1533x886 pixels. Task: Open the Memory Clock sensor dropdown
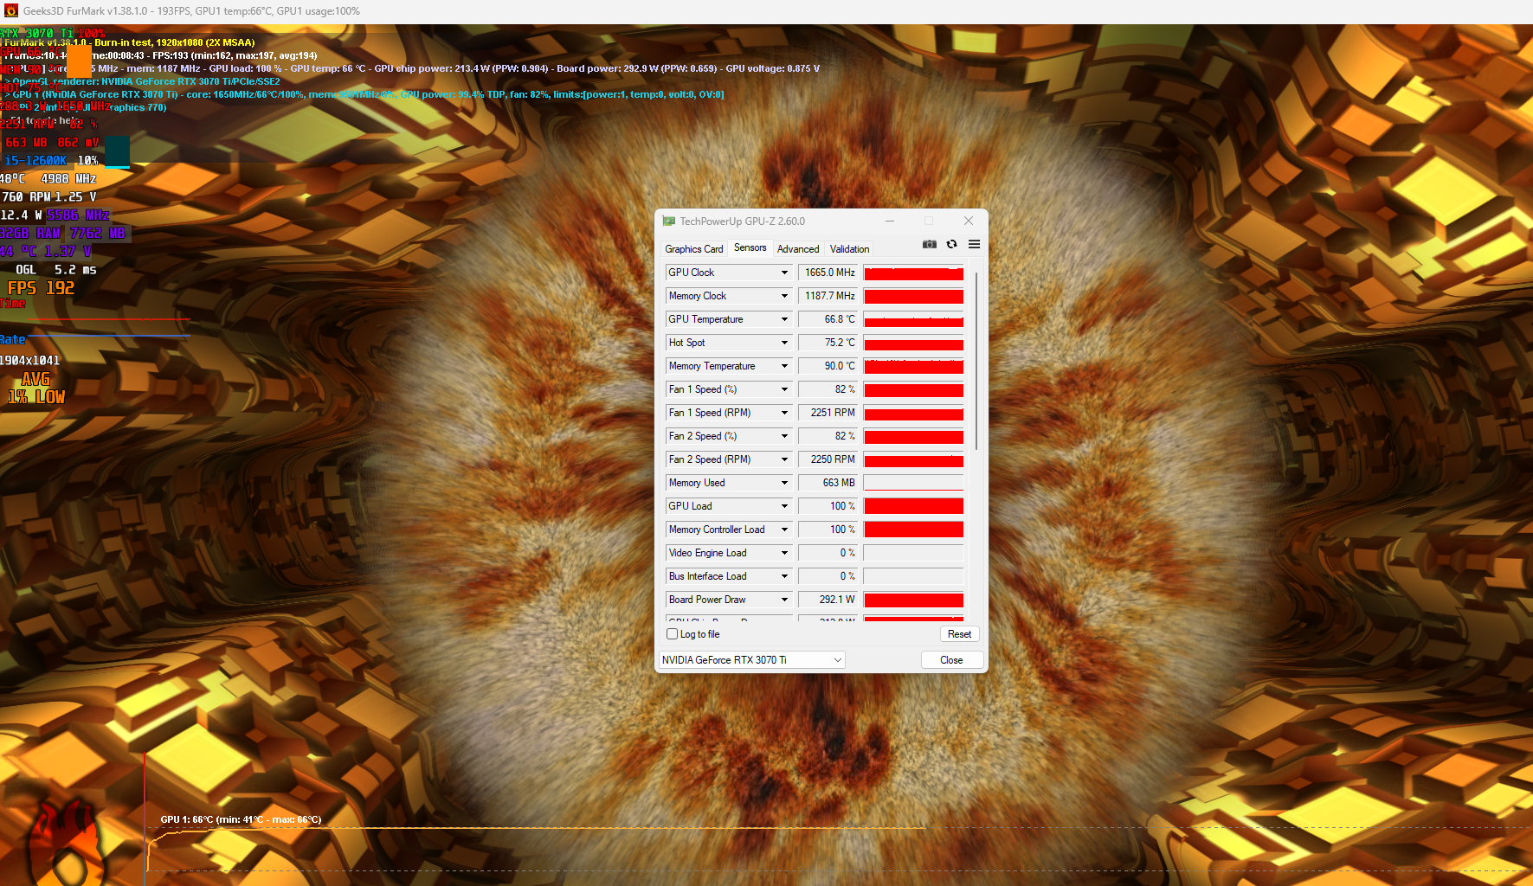(784, 296)
